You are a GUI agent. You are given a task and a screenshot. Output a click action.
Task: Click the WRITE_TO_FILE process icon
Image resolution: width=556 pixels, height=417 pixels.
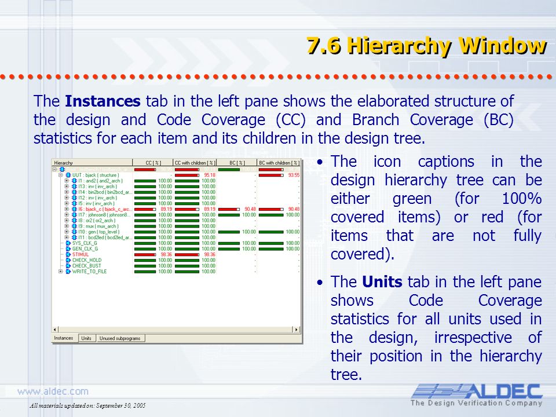pyautogui.click(x=68, y=272)
